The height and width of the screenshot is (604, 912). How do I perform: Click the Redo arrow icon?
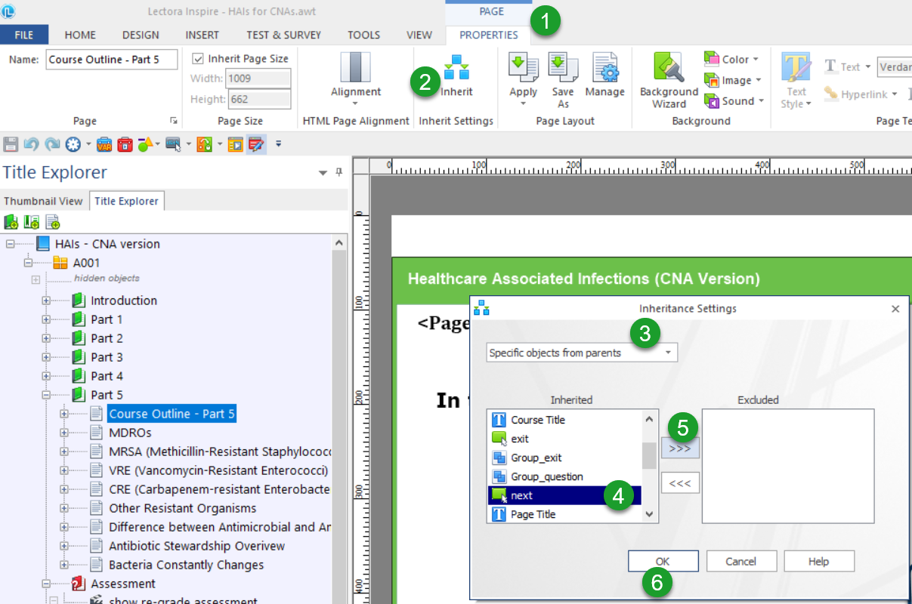52,143
